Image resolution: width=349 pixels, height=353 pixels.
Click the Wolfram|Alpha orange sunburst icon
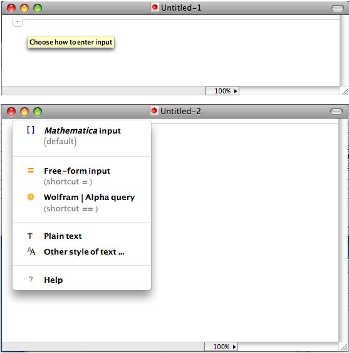click(x=31, y=197)
